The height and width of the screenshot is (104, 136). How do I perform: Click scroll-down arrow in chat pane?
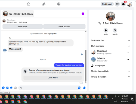(x=86, y=83)
